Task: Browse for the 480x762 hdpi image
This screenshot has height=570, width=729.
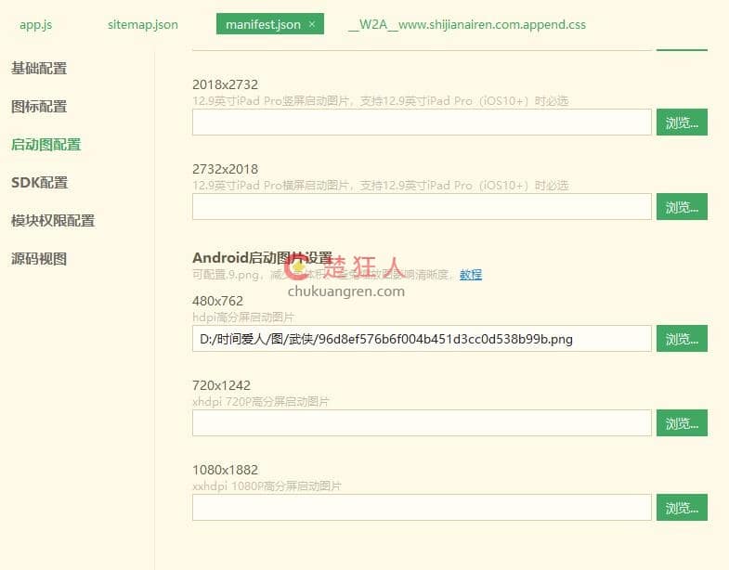Action: (x=682, y=339)
